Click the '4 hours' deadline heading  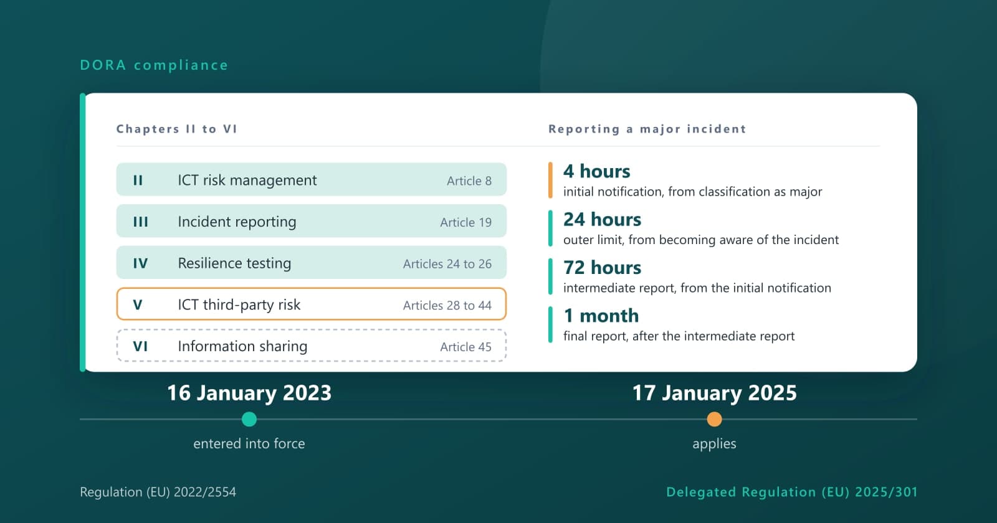597,171
